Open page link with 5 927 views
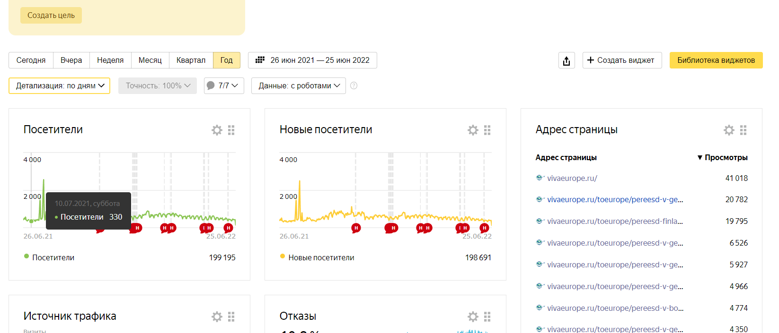779x333 pixels. point(615,265)
